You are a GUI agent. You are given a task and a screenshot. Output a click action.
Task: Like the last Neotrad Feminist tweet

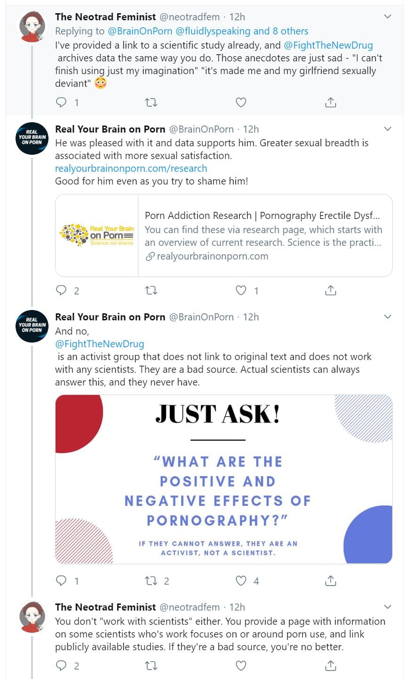point(241,666)
